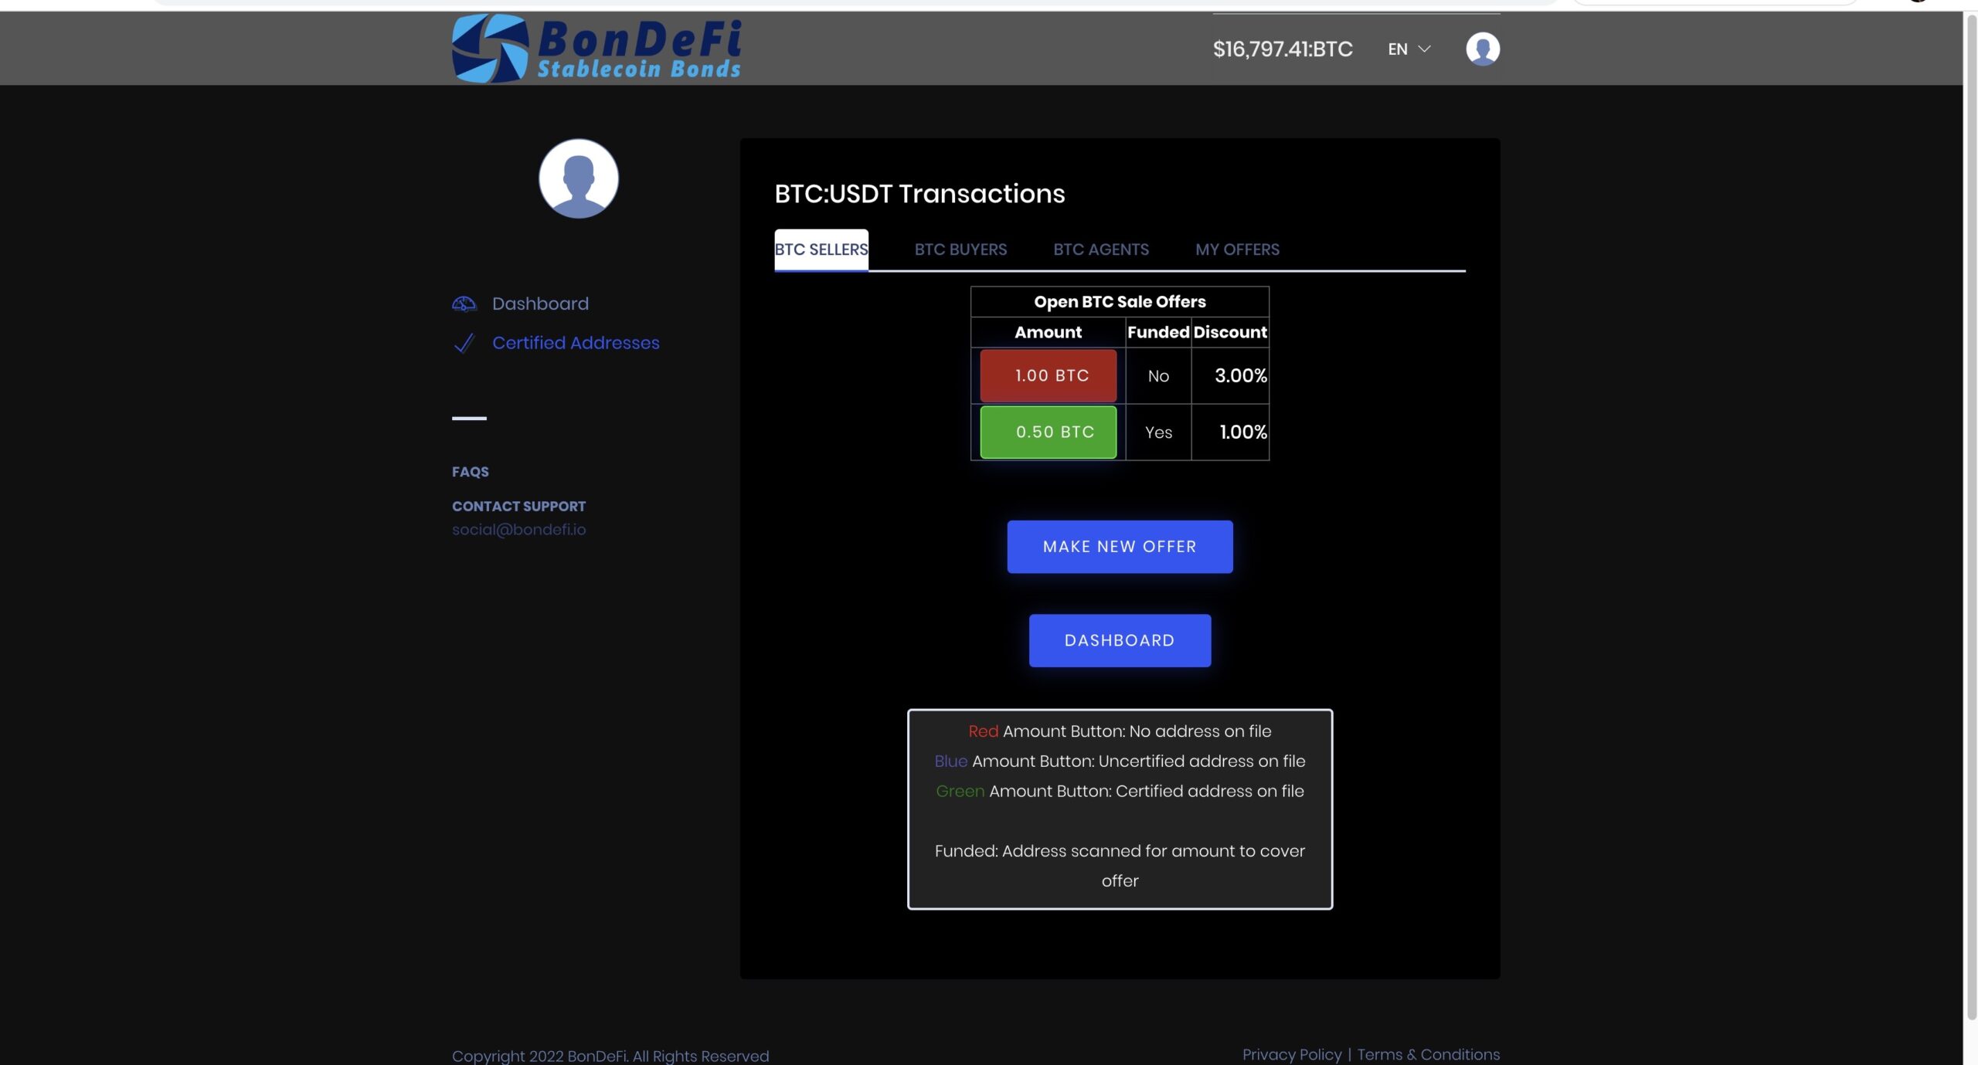Switch to the BTC AGENTS tab
This screenshot has width=1978, height=1065.
(1100, 249)
